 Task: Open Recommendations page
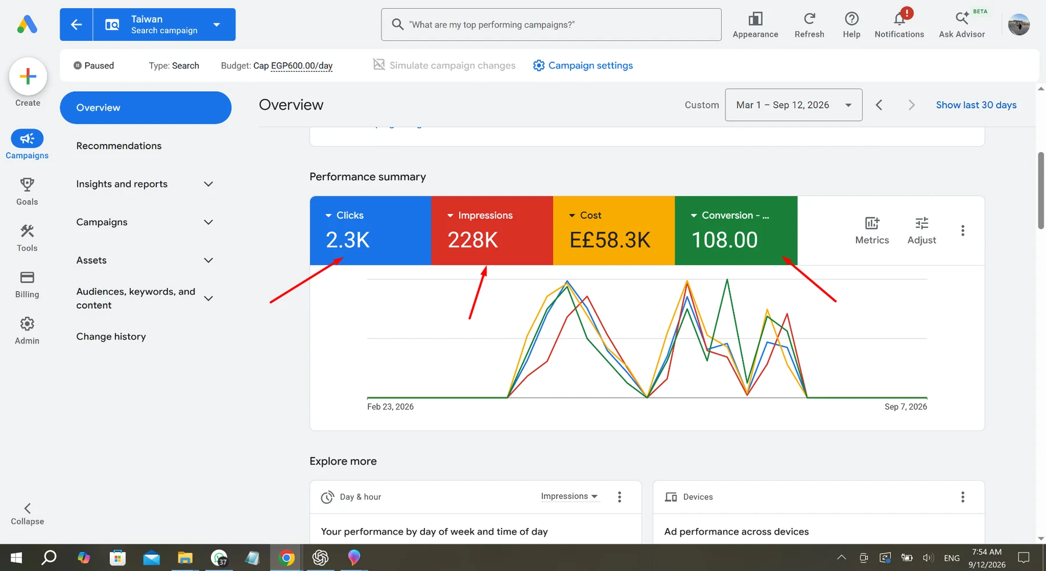pos(119,146)
